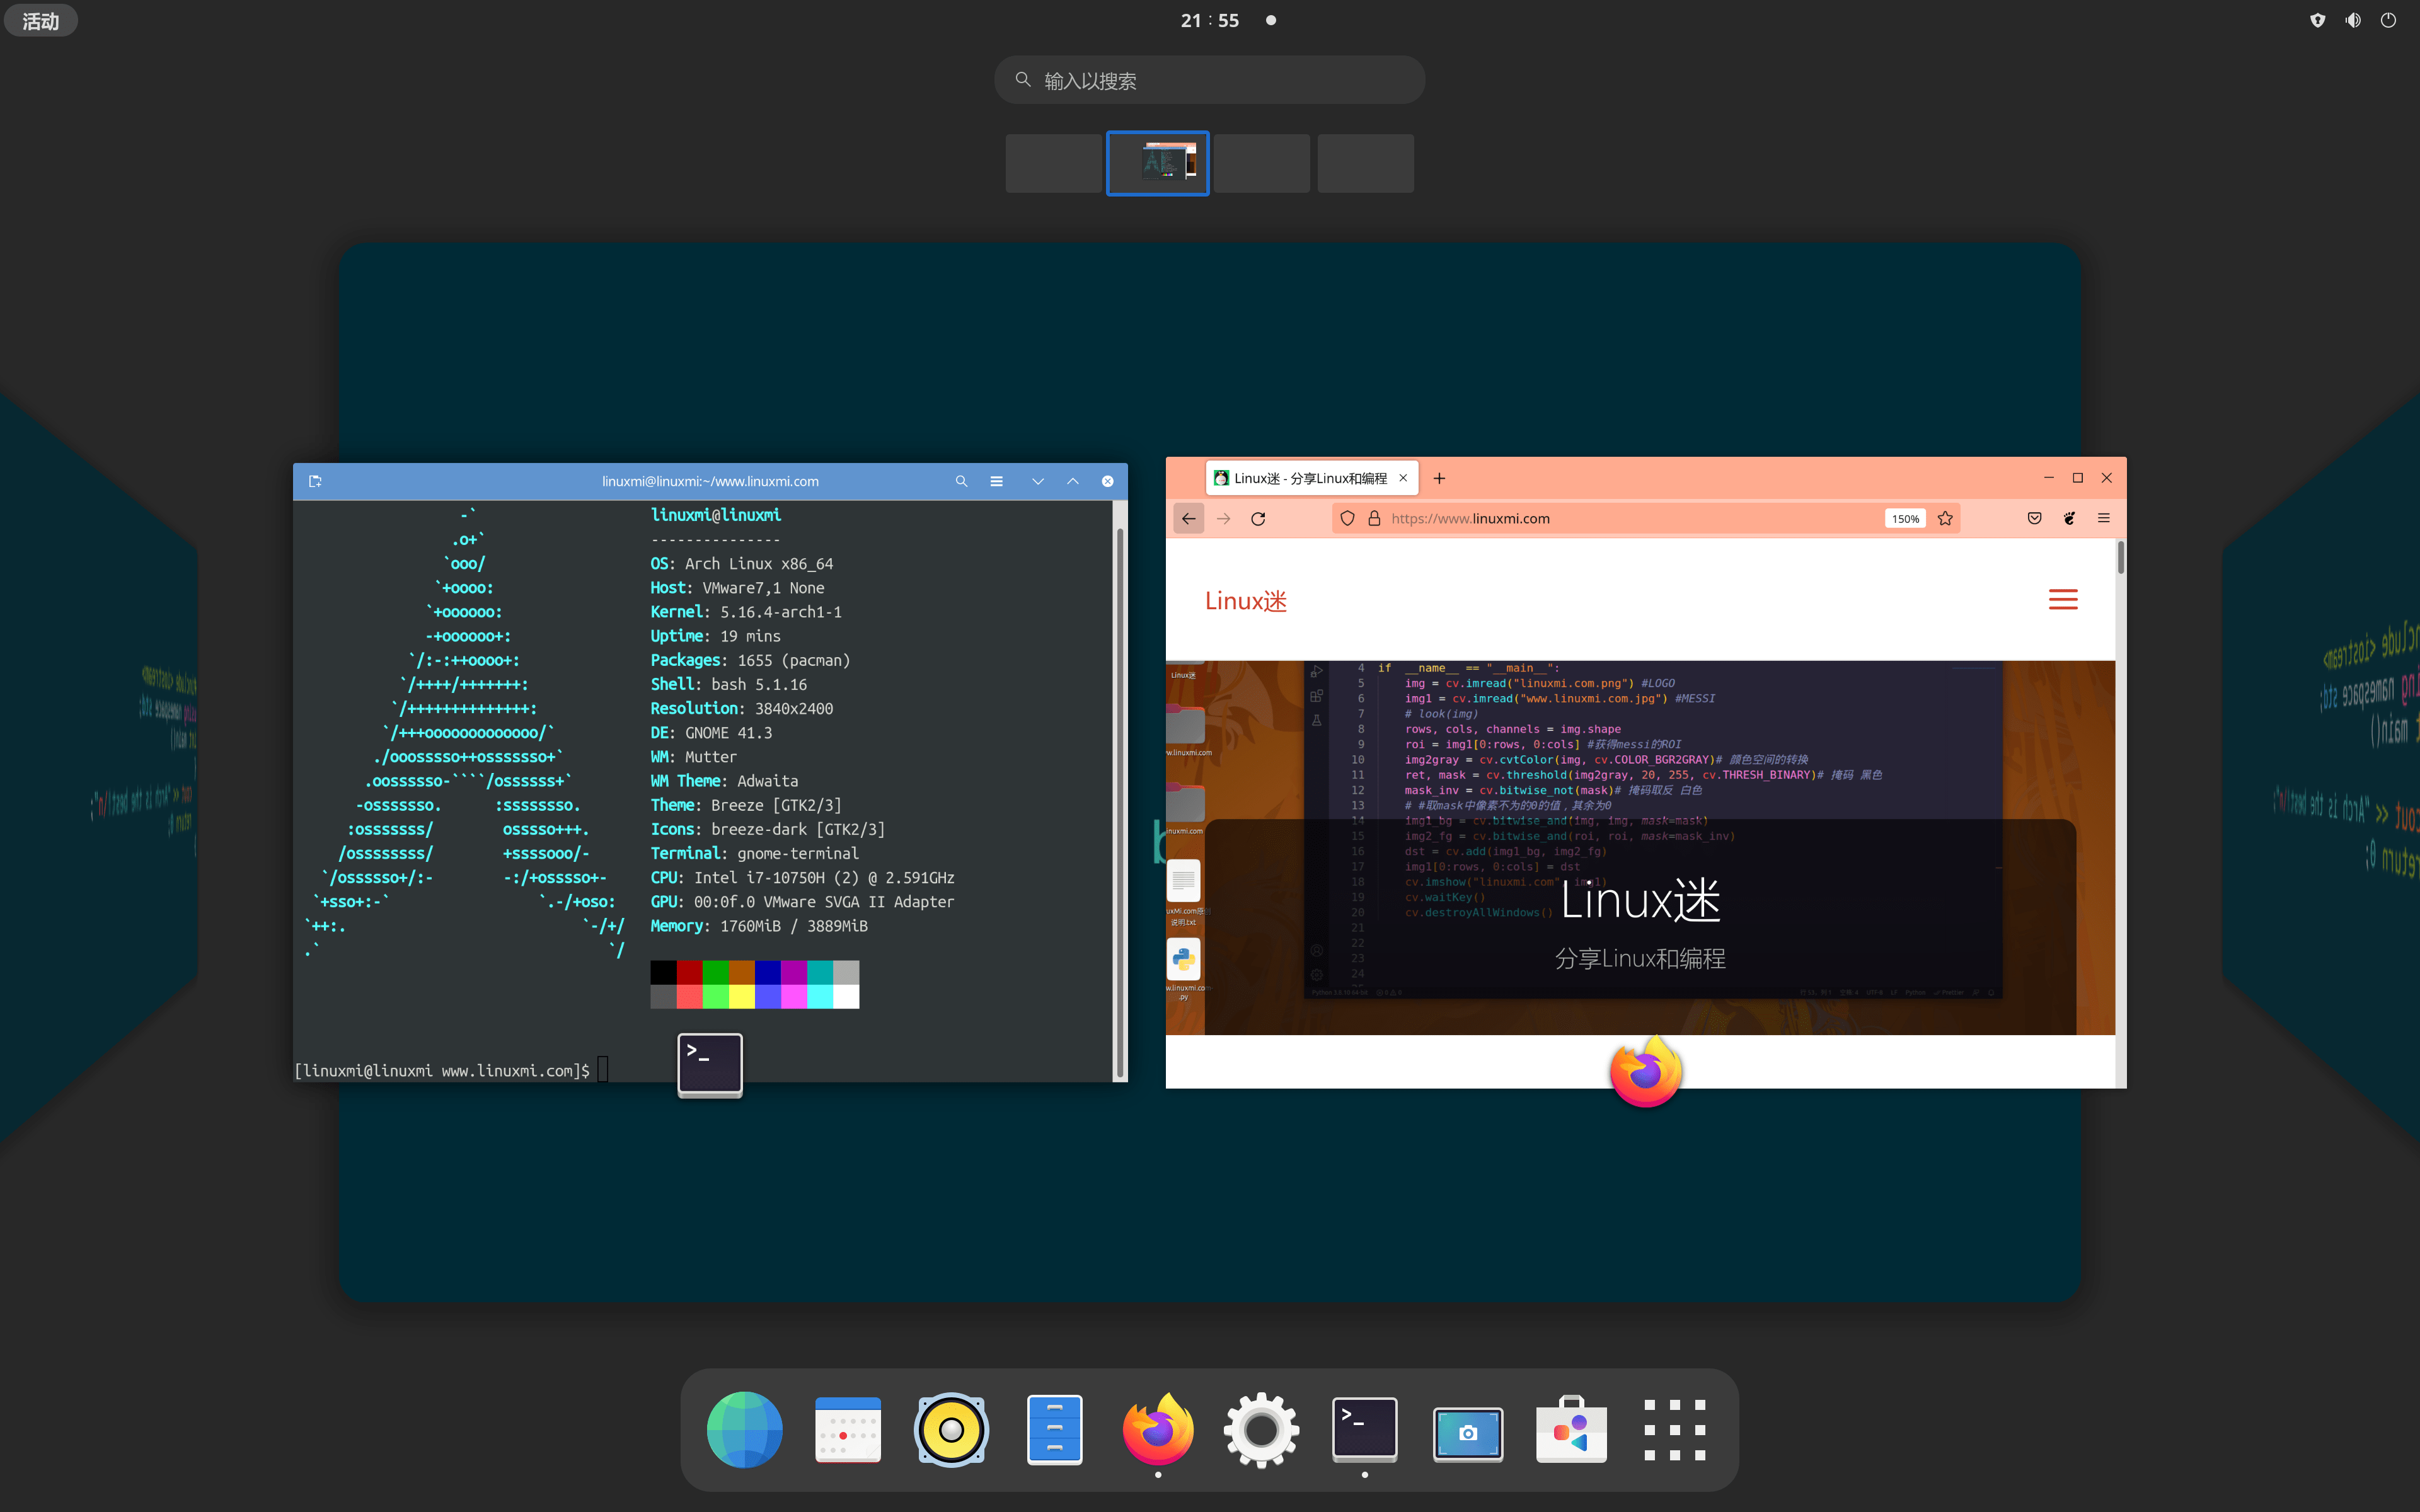Image resolution: width=2420 pixels, height=1512 pixels.
Task: Click the 输入以搜索 search field
Action: (x=1209, y=79)
